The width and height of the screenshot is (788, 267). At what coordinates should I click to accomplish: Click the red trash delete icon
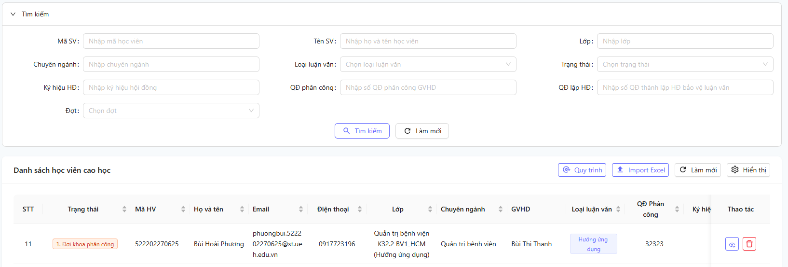pos(749,244)
